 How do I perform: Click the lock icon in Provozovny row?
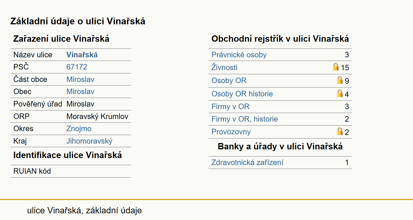click(340, 131)
